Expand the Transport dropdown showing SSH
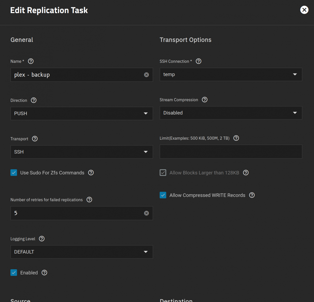 pyautogui.click(x=82, y=152)
